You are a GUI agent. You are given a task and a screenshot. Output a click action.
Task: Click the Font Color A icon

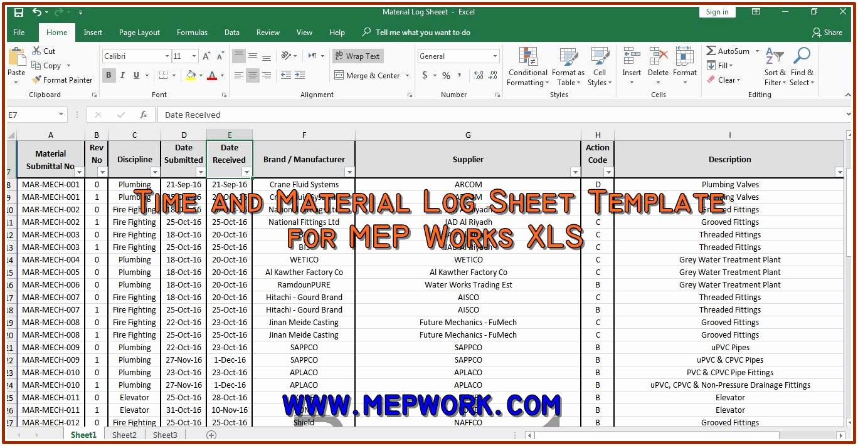pyautogui.click(x=211, y=75)
